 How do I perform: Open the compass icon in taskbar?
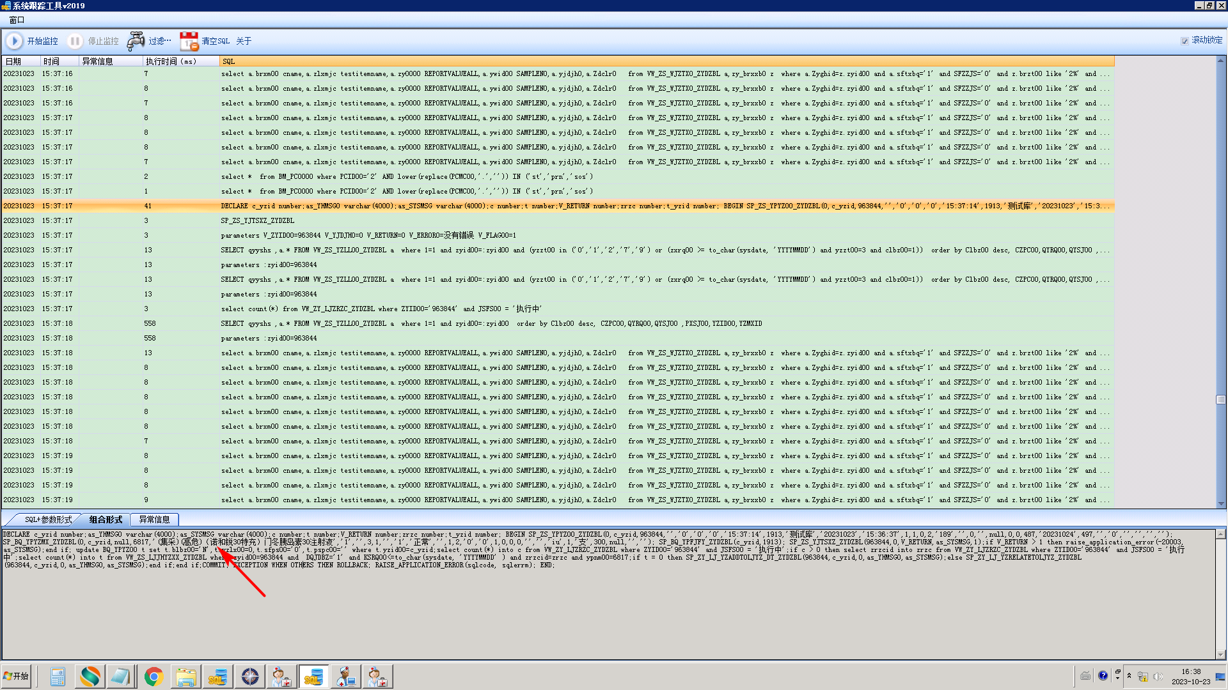(x=249, y=676)
